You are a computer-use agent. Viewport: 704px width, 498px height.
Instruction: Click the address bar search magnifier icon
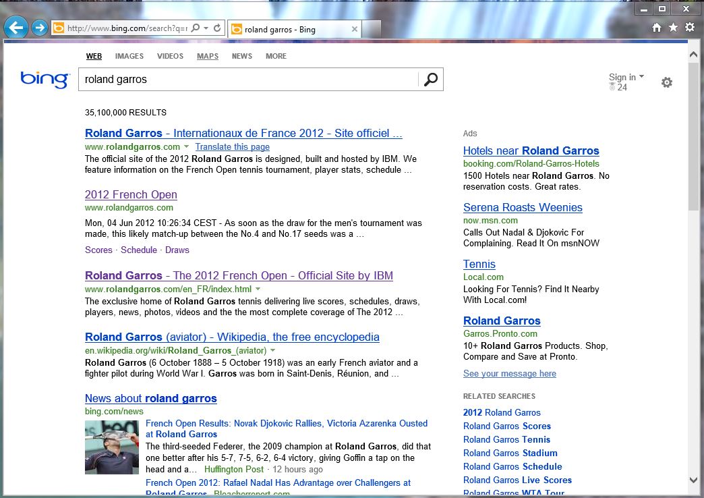(196, 28)
